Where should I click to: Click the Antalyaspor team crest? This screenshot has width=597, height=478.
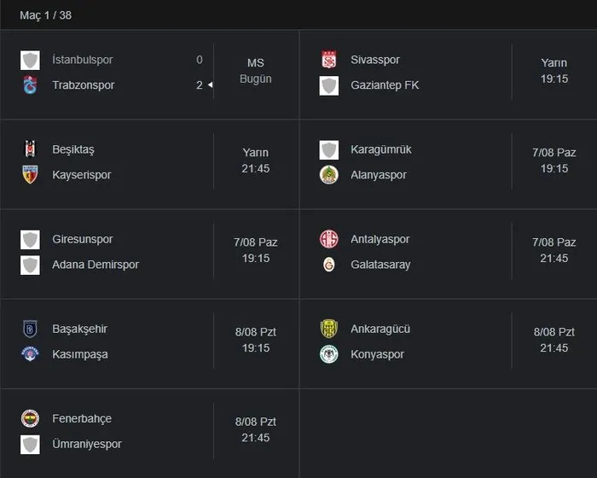coord(329,239)
